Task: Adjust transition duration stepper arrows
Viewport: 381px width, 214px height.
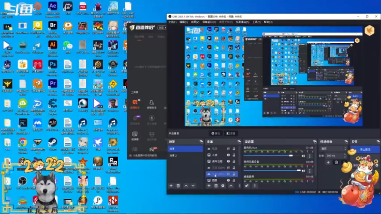Action: pos(345,156)
